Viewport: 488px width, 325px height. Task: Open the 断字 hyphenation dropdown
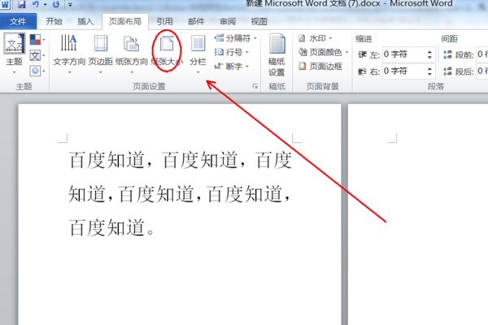point(232,67)
